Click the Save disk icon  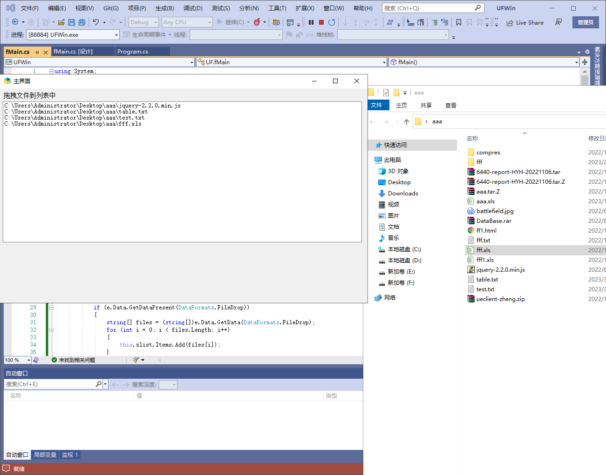pos(72,22)
